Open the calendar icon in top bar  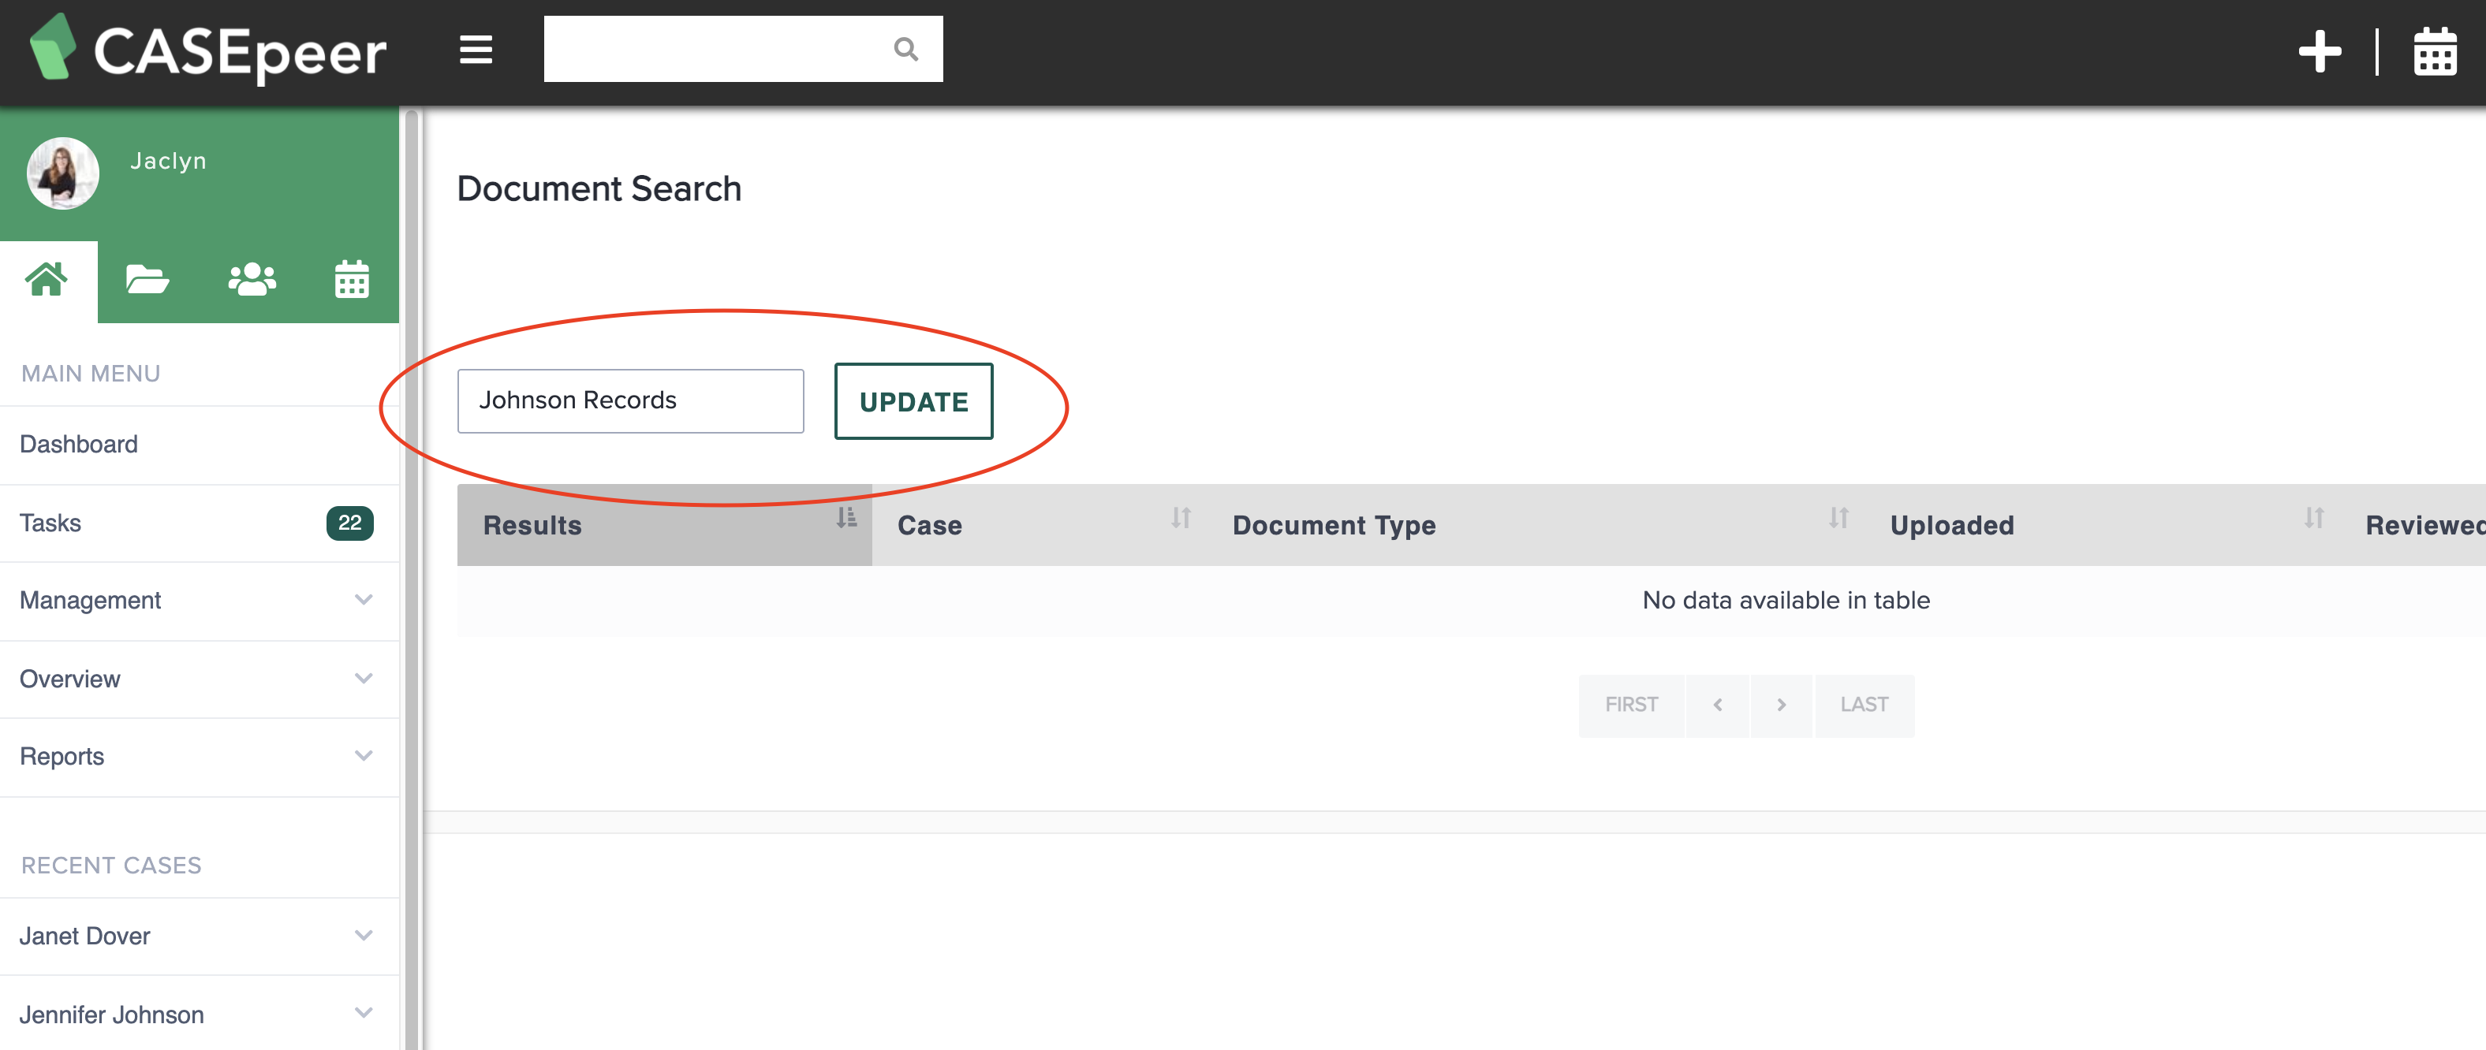point(2435,52)
